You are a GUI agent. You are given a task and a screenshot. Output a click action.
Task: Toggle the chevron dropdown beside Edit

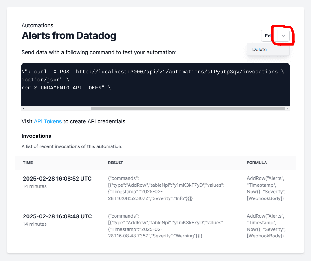[283, 36]
